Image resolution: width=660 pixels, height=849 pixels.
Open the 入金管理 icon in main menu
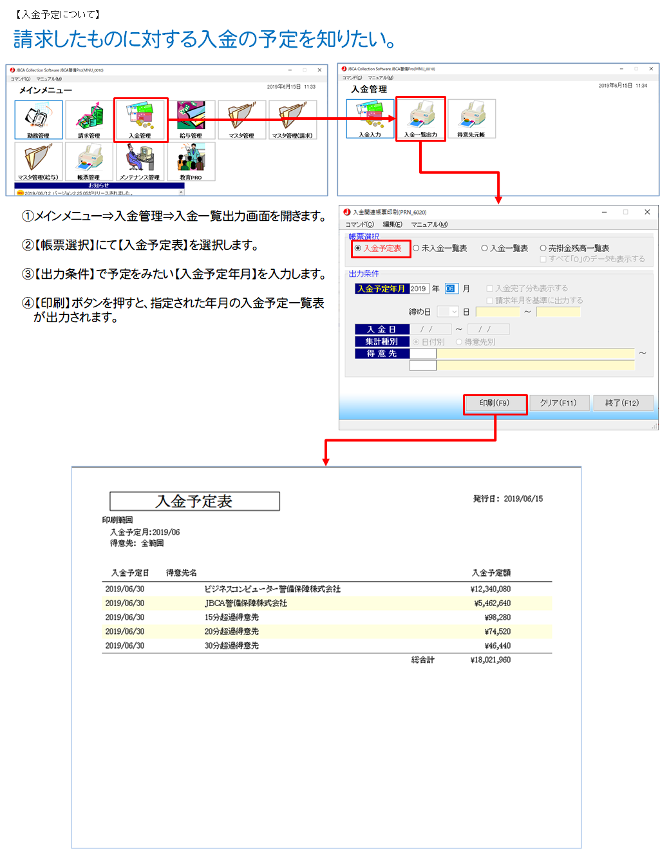[140, 119]
